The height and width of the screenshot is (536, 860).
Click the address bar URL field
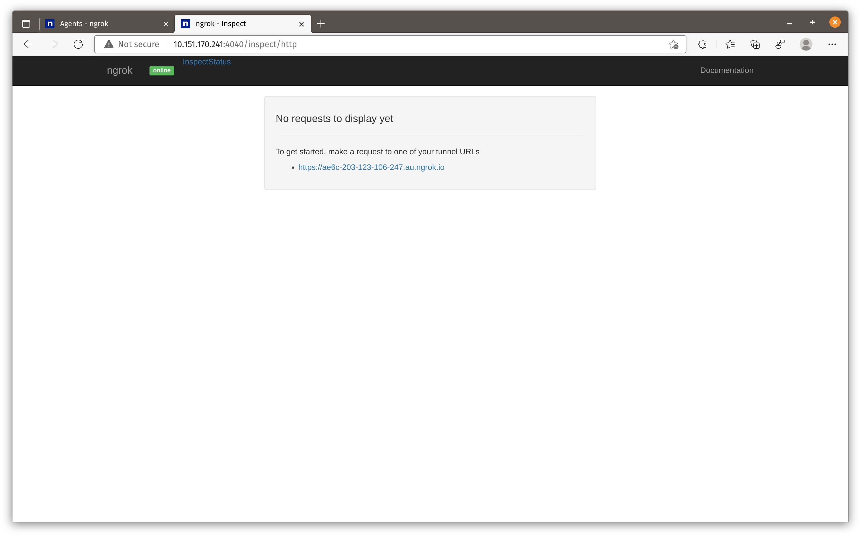pos(390,44)
